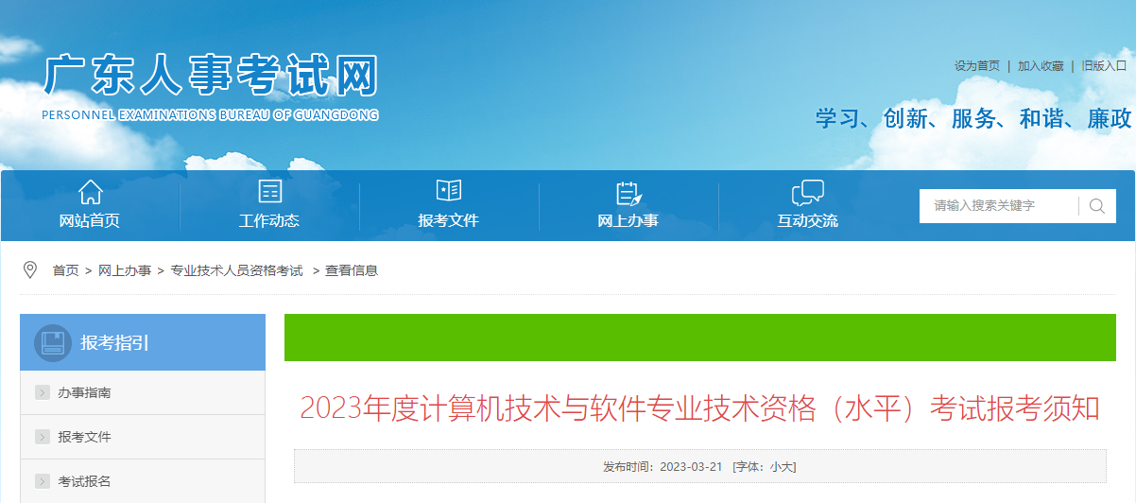Focus the 请输入搜索关键字 search field
This screenshot has height=503, width=1136.
tap(999, 205)
